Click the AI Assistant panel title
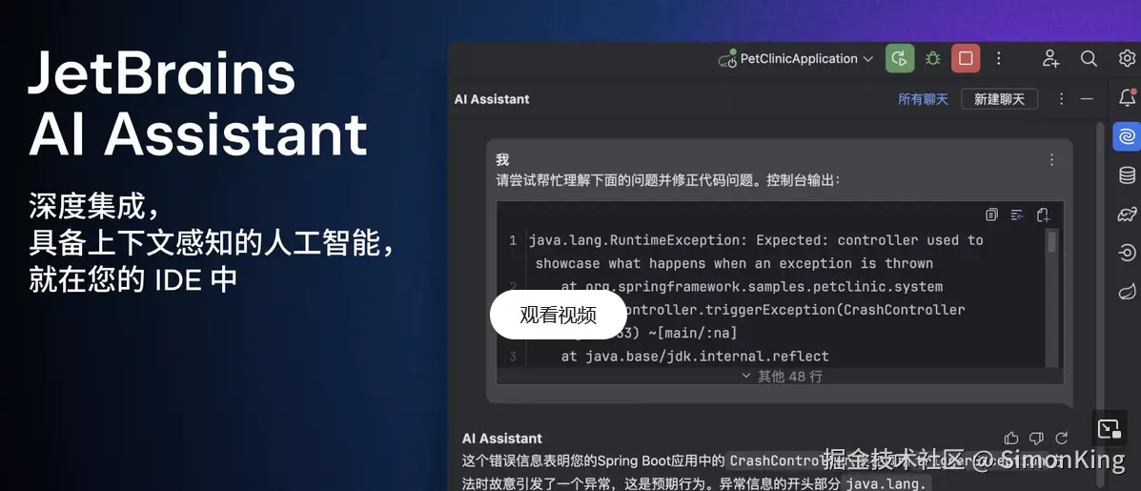Image resolution: width=1141 pixels, height=491 pixels. click(x=492, y=99)
